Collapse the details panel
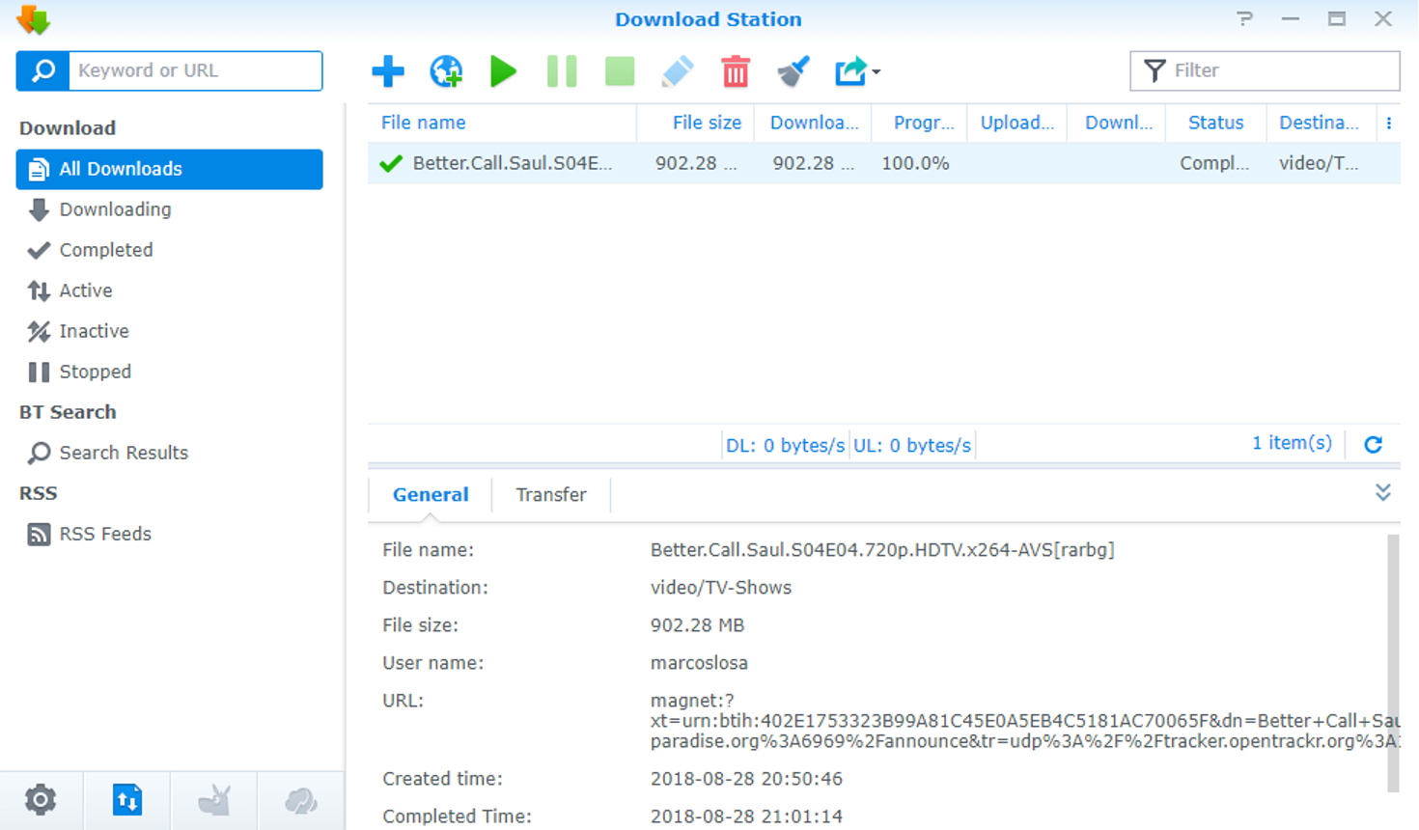Screen dimensions: 1419x830 point(1383,492)
